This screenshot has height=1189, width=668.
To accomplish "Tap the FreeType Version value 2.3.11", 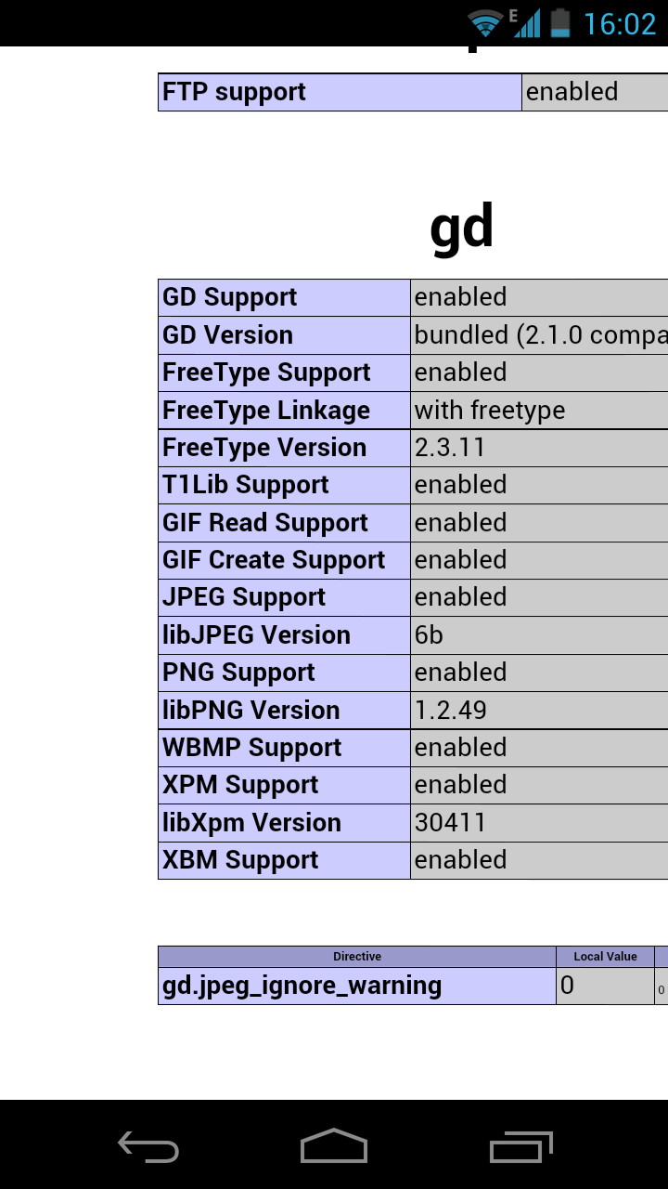I will tap(450, 448).
